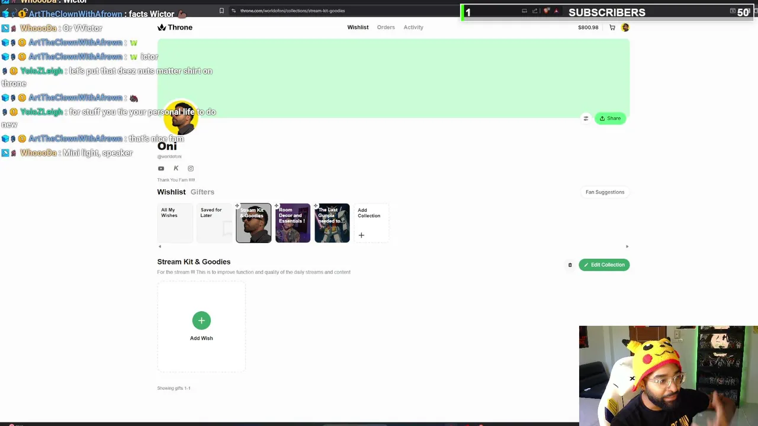Switch to the Gifters section tab

pyautogui.click(x=203, y=192)
